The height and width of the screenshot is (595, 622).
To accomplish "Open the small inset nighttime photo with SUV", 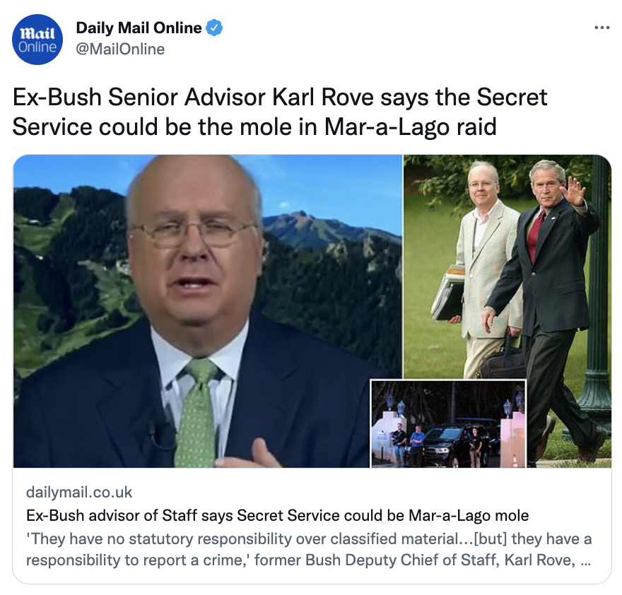I will coord(448,424).
